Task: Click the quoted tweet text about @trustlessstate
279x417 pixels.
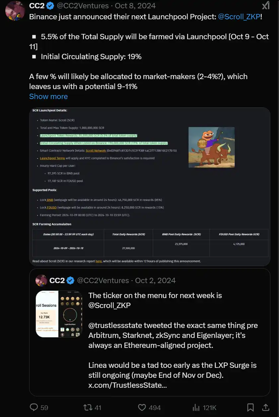Action: tap(173, 335)
